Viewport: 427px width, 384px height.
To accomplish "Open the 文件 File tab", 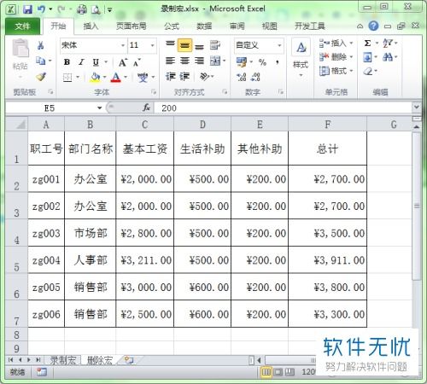I will (x=22, y=26).
